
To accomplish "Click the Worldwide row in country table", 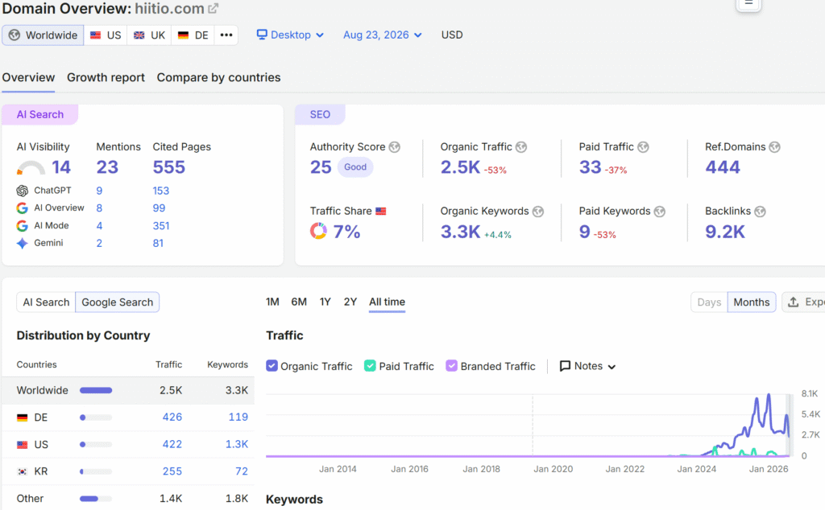I will (128, 390).
